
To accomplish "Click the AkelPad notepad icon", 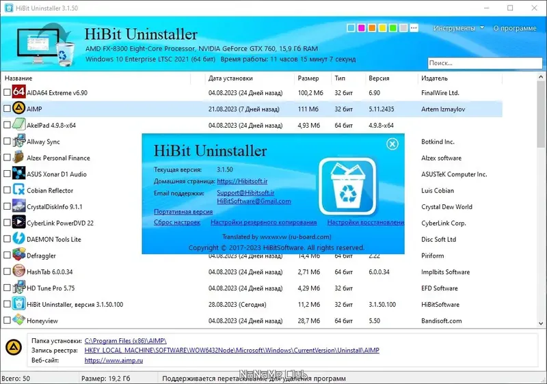I will [x=18, y=125].
